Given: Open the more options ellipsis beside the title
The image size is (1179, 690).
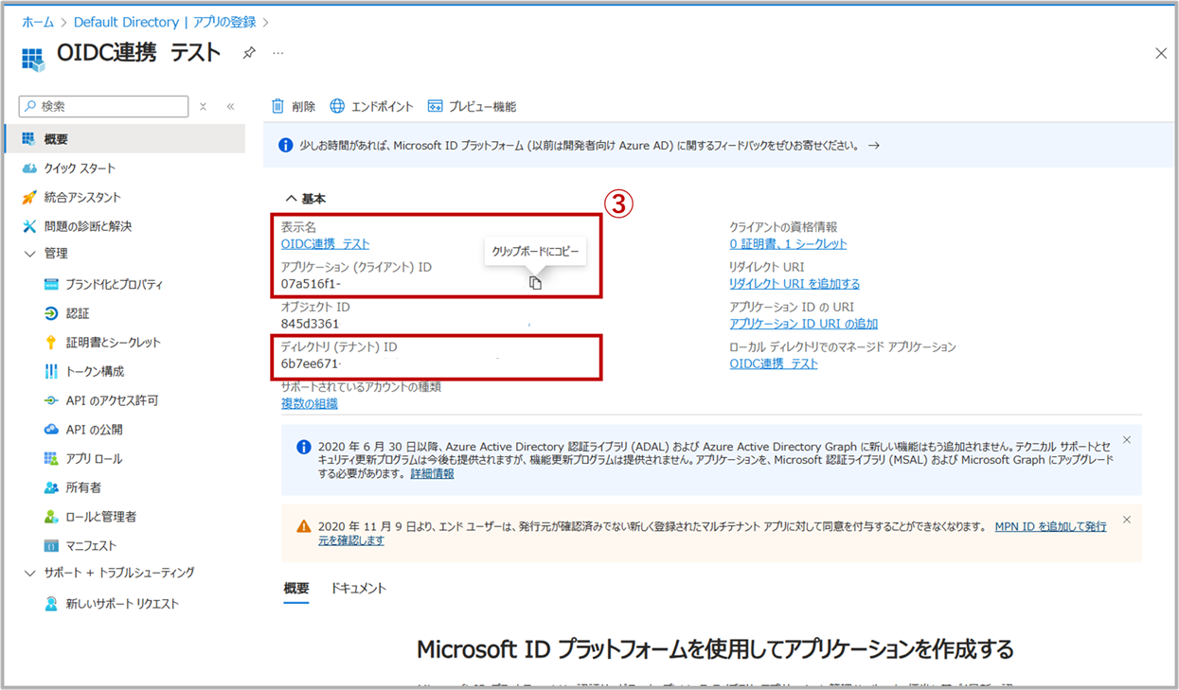Looking at the screenshot, I should 277,53.
